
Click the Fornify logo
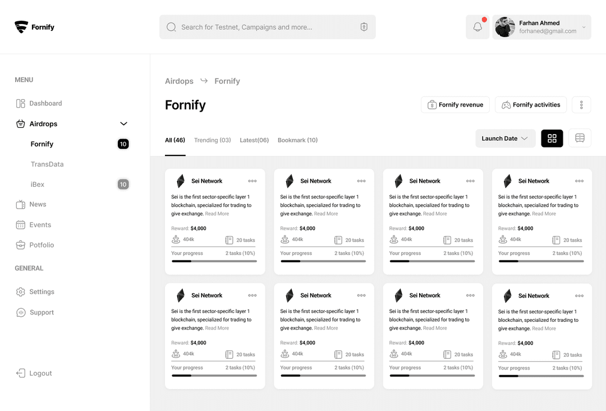point(34,26)
